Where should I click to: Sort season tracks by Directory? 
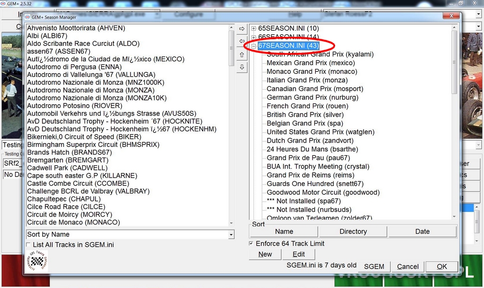[353, 231]
